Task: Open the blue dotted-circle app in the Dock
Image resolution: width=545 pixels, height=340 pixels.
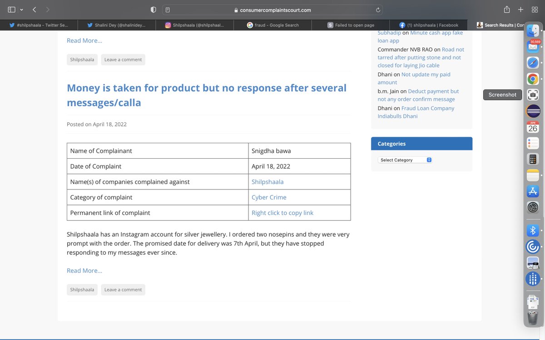Action: (533, 279)
